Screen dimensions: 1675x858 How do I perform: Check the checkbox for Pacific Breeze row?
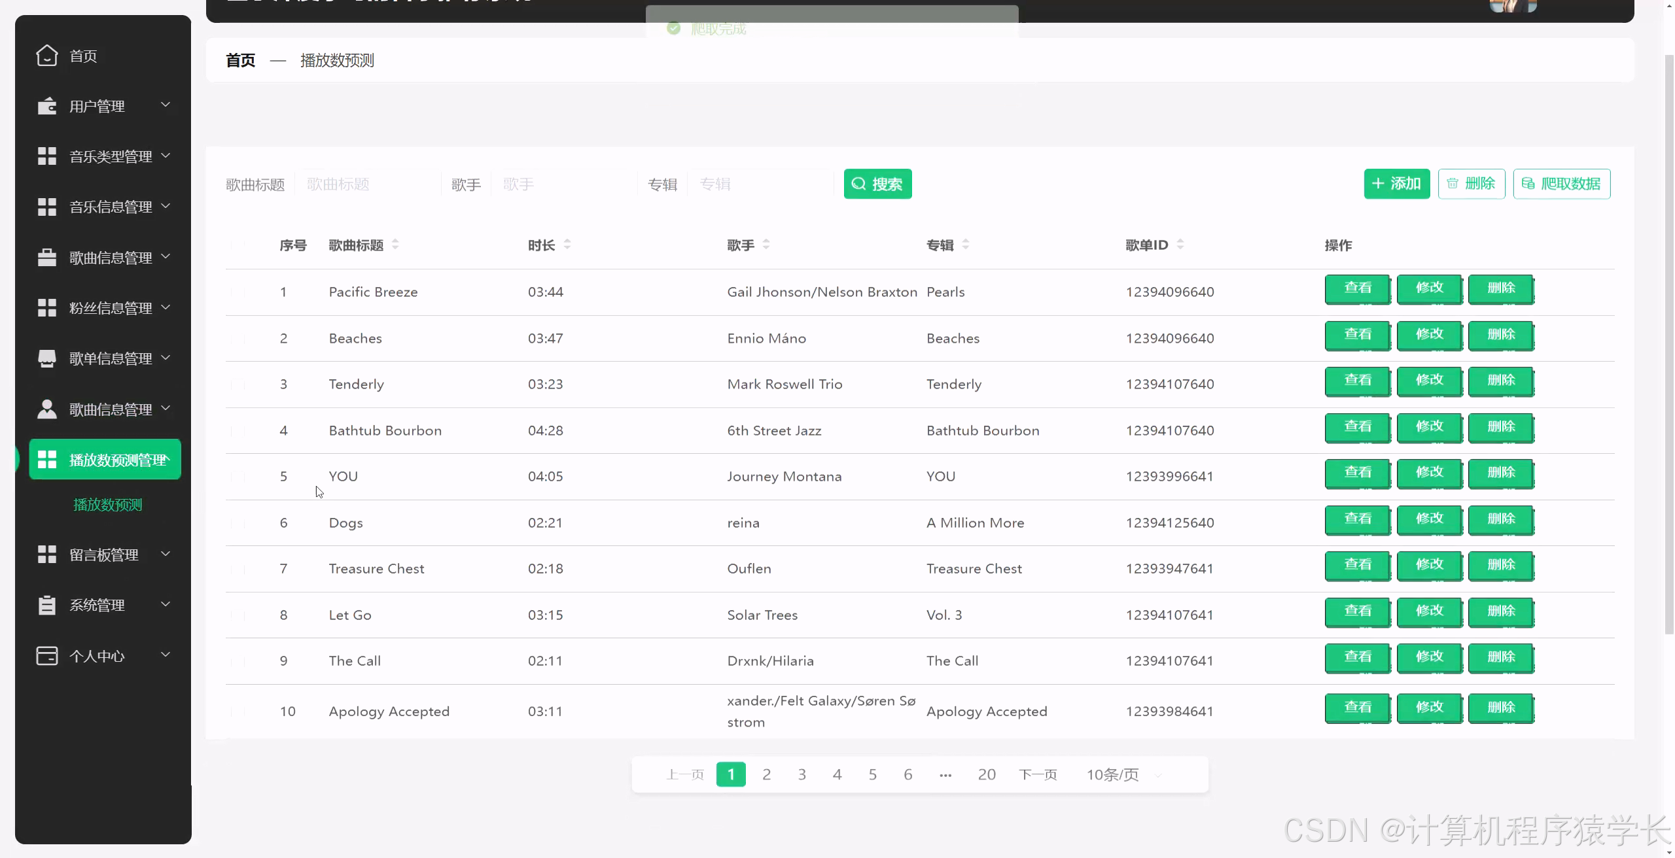(238, 292)
